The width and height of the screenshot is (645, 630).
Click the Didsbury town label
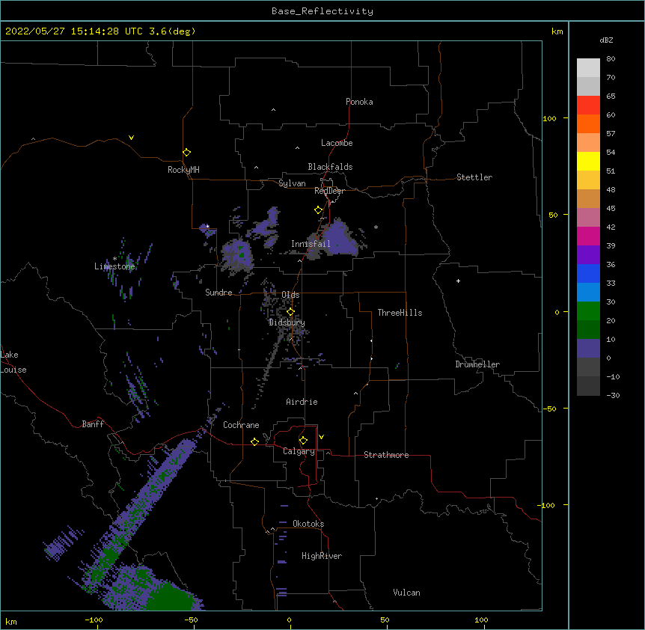pyautogui.click(x=287, y=322)
